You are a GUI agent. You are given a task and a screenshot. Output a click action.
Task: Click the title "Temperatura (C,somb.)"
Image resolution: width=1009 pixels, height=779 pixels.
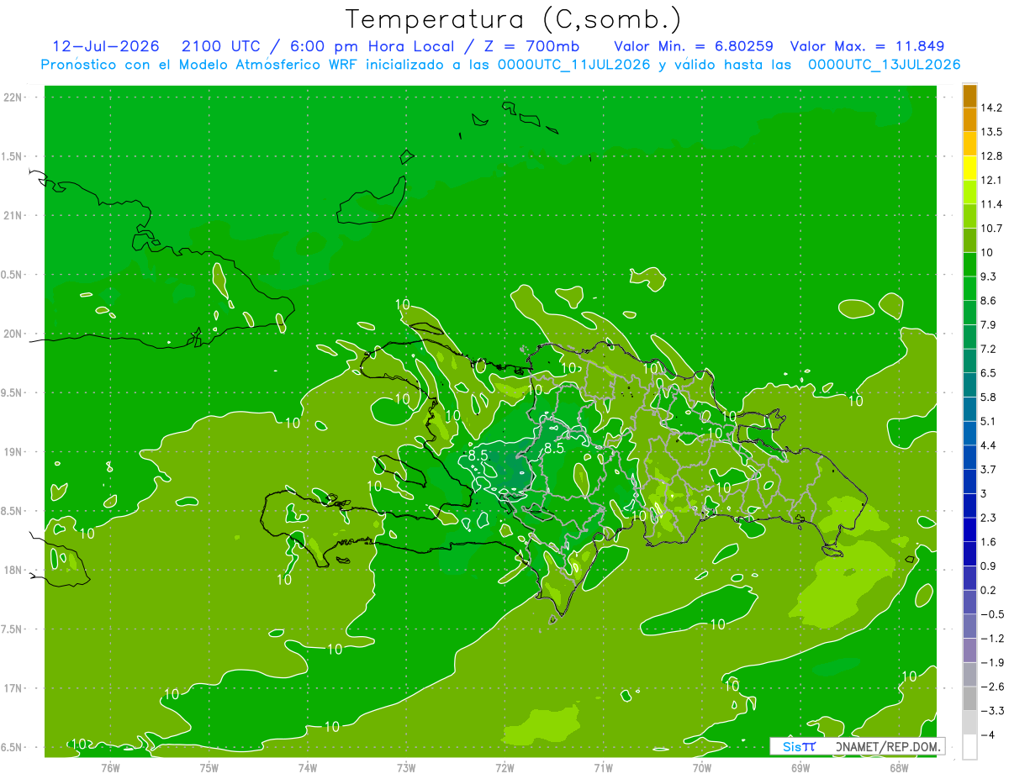pos(513,19)
